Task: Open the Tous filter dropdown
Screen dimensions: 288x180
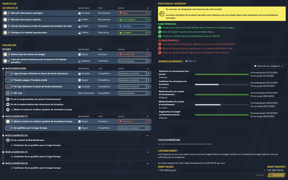Action: [191, 61]
